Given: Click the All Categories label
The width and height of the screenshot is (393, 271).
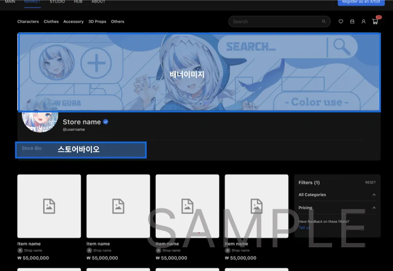Looking at the screenshot, I should click(x=312, y=195).
